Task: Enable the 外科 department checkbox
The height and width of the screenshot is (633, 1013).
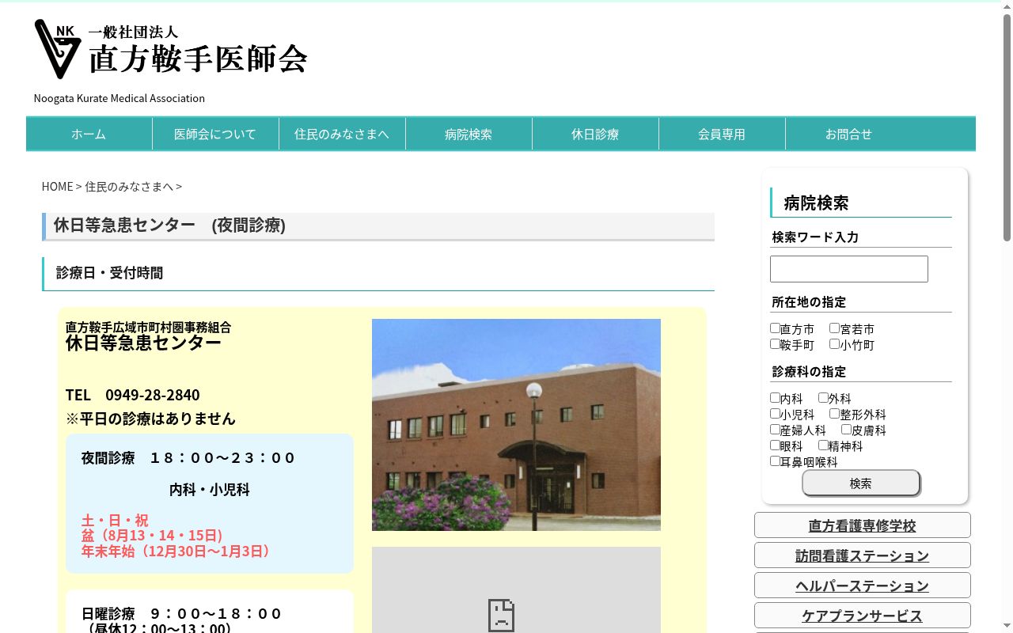Action: pyautogui.click(x=823, y=397)
